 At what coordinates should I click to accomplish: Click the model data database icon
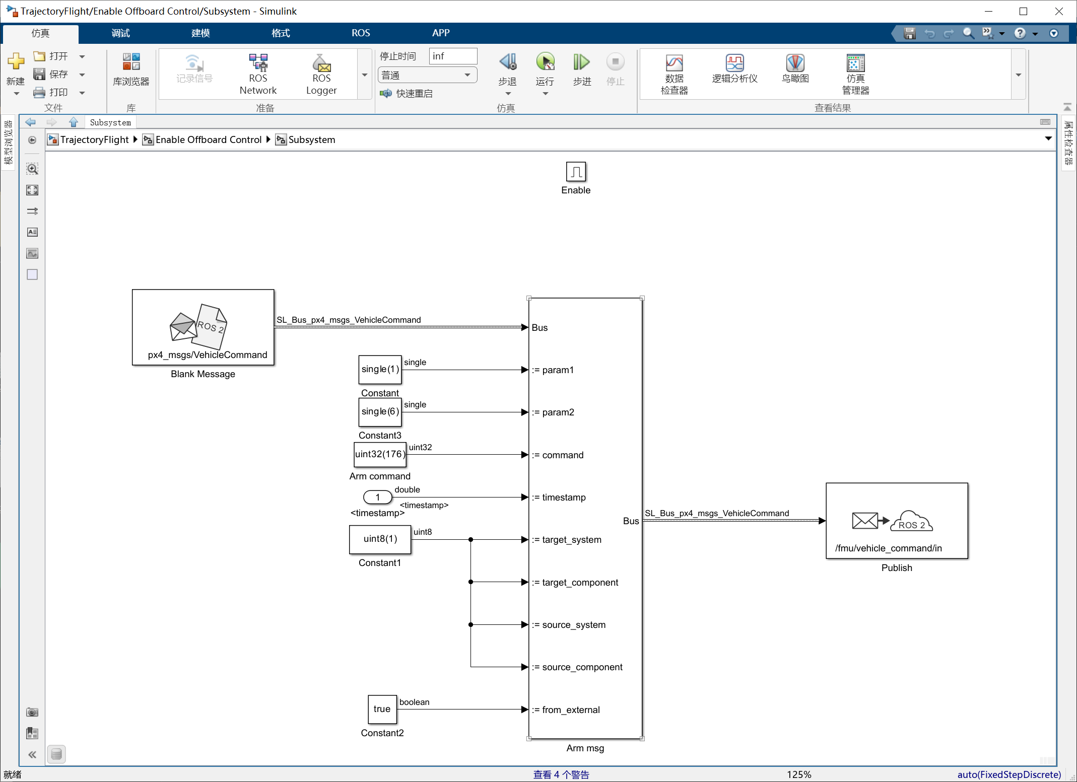(56, 754)
